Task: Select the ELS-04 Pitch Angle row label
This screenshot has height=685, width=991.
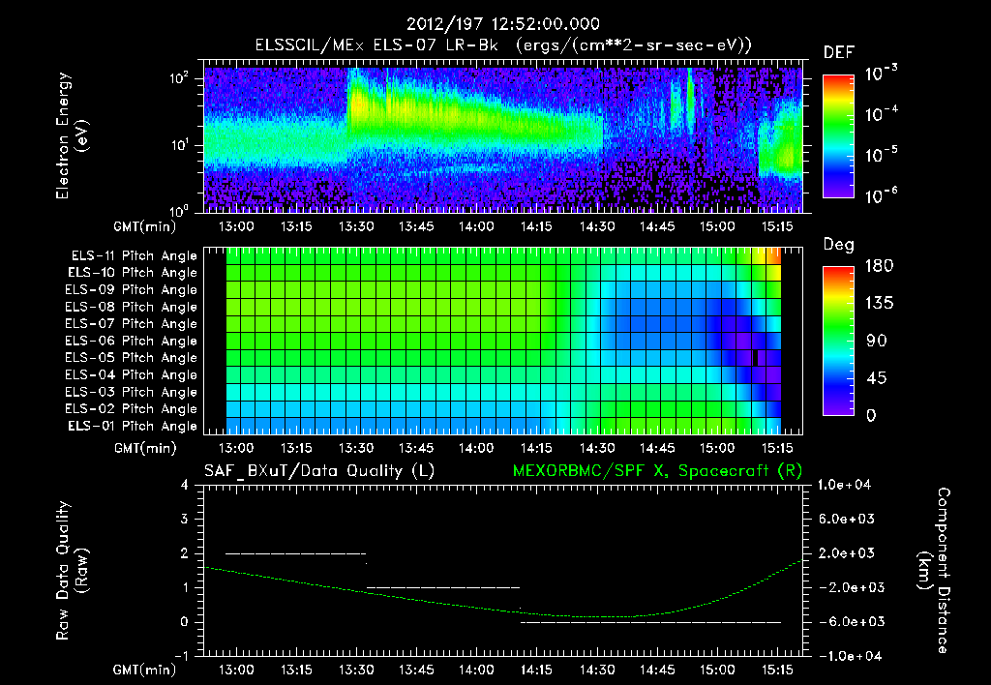Action: pos(132,374)
